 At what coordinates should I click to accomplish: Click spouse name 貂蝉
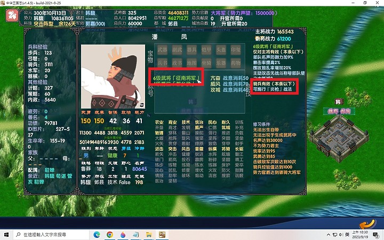click(x=50, y=170)
